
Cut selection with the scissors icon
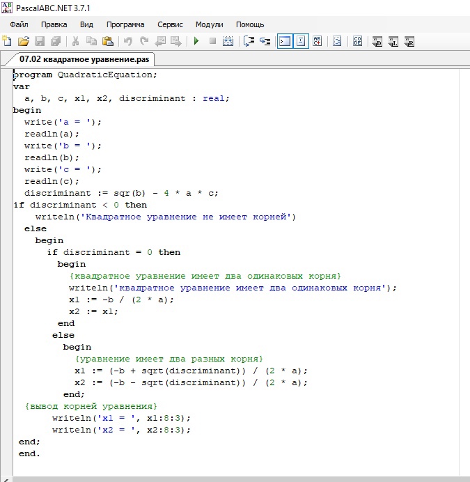[75, 41]
